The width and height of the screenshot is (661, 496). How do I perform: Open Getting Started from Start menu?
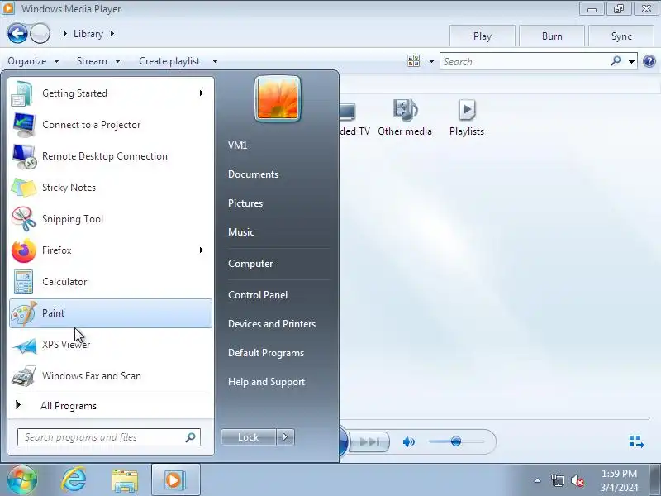(x=111, y=93)
